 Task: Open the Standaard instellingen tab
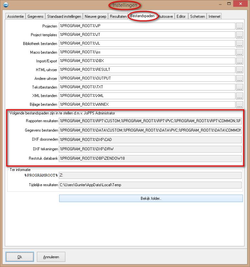click(x=64, y=16)
